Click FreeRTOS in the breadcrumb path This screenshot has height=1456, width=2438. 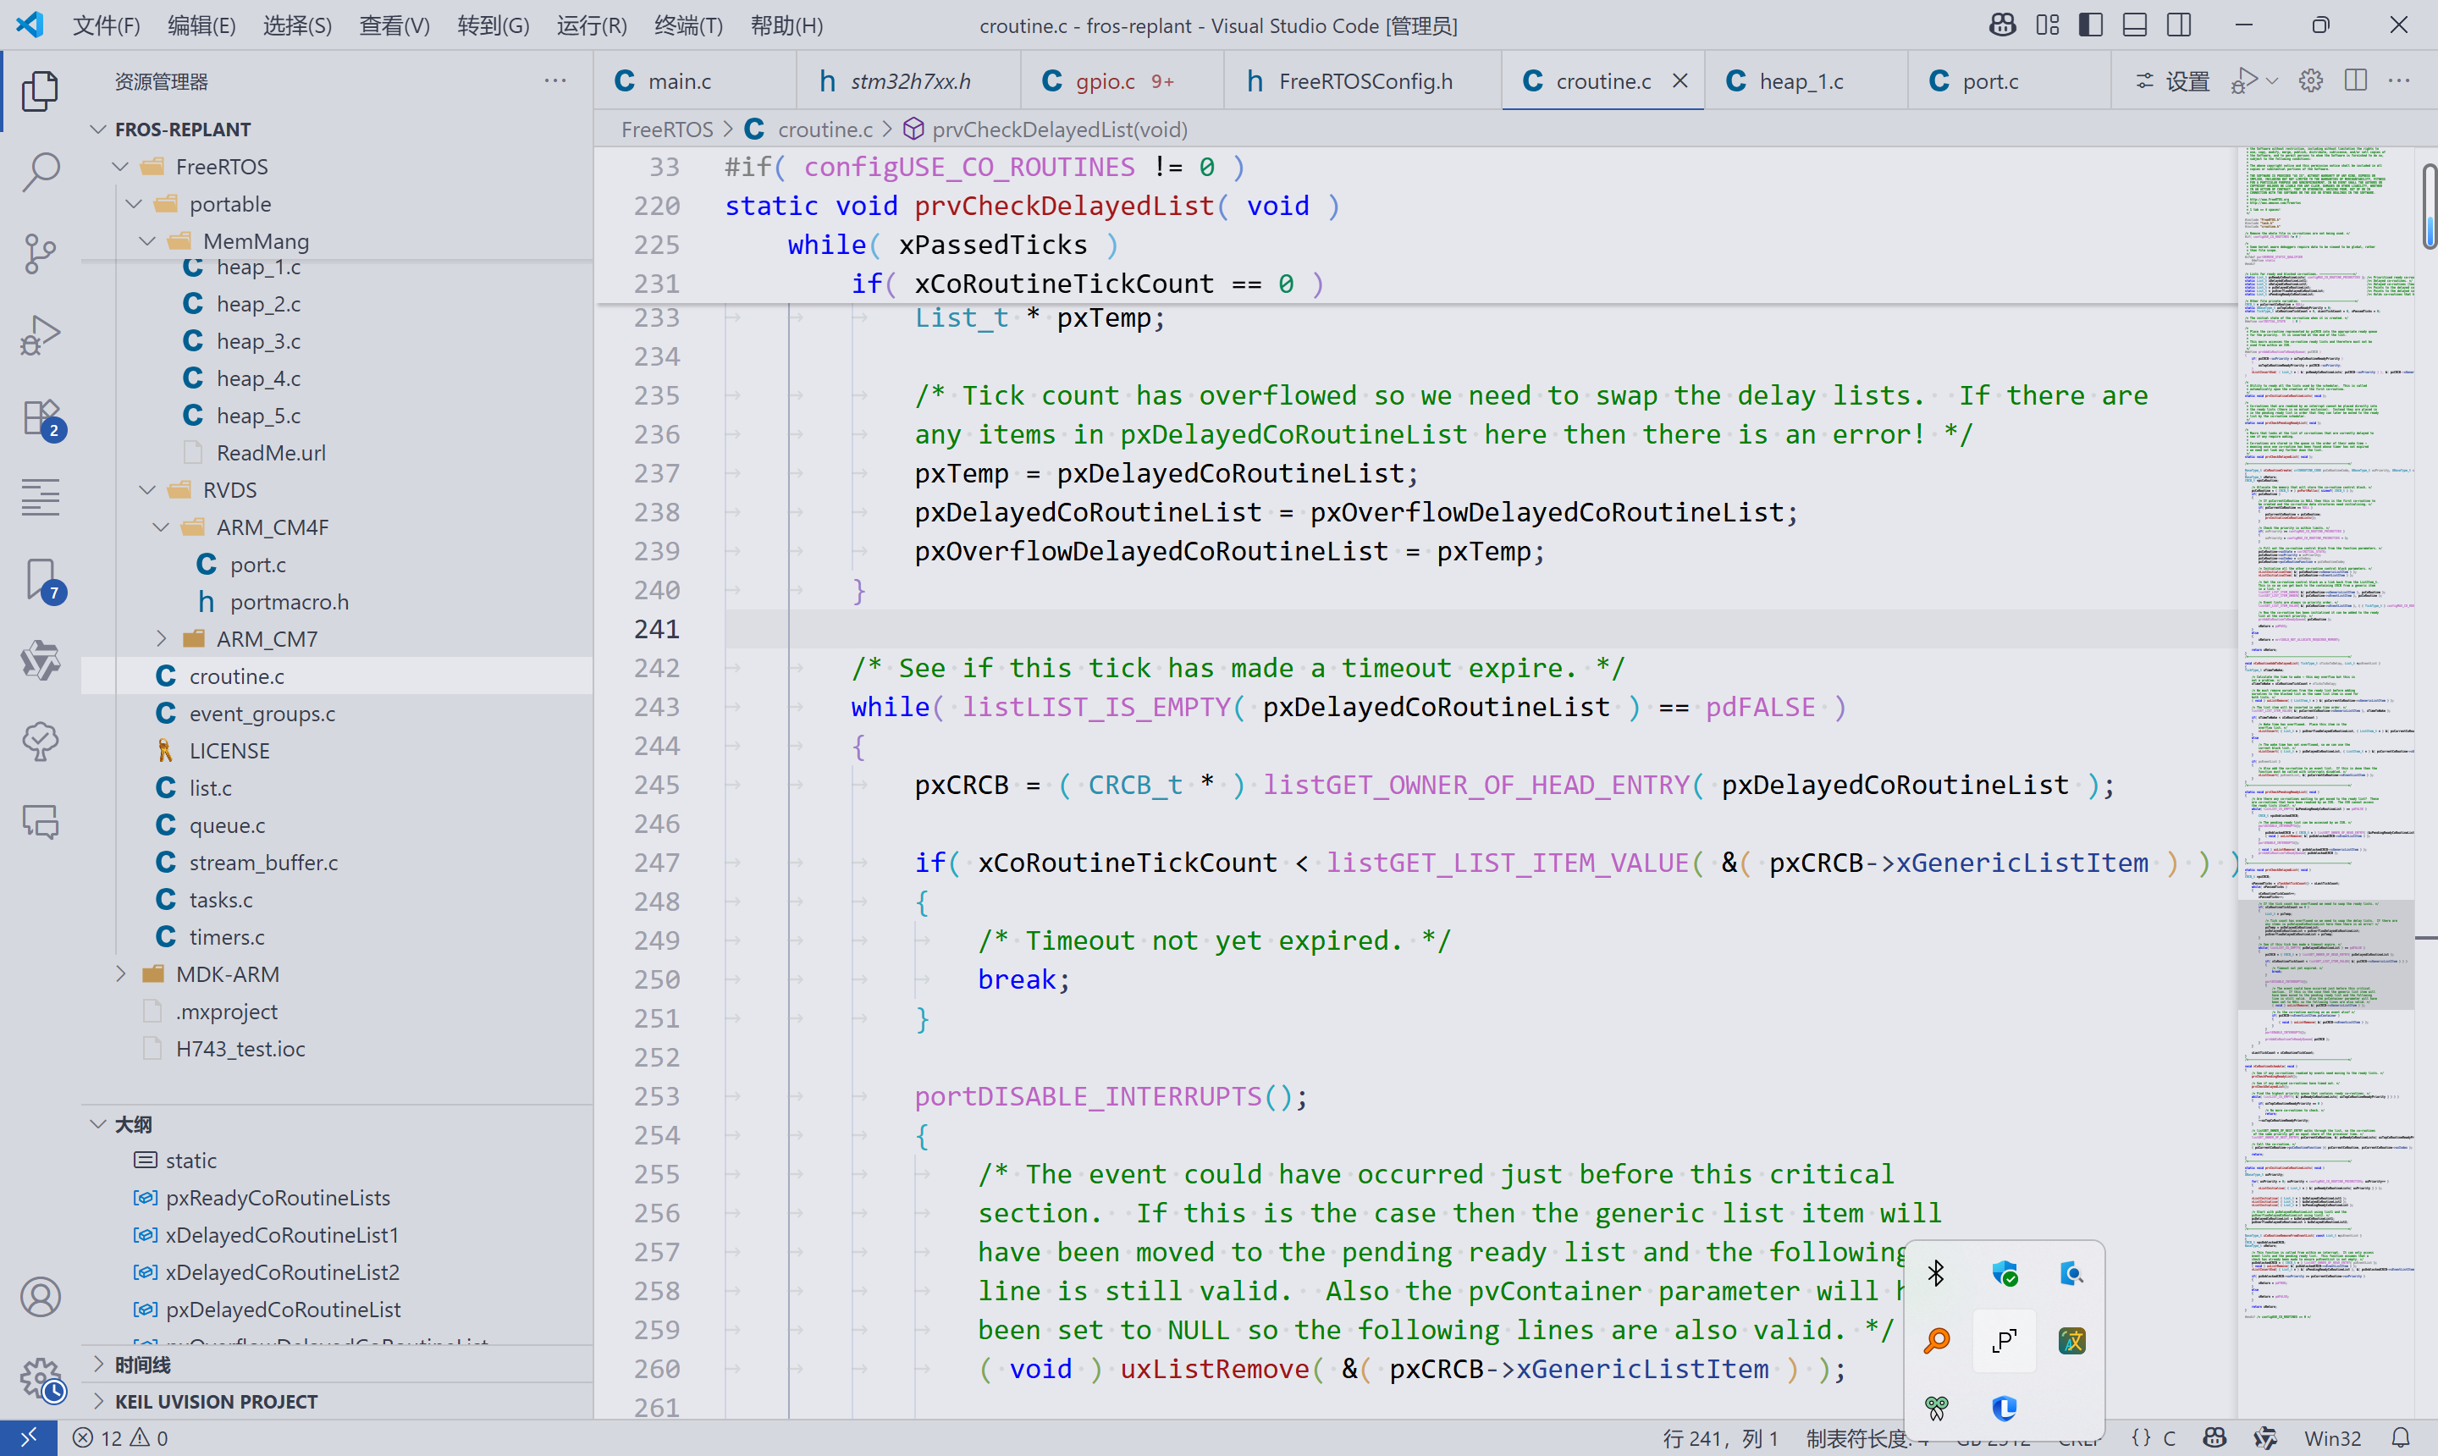coord(667,130)
